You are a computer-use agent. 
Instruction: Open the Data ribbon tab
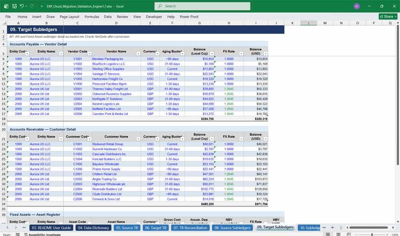[x=108, y=16]
